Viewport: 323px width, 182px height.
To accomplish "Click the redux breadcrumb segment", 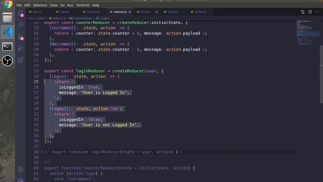I will [40, 18].
